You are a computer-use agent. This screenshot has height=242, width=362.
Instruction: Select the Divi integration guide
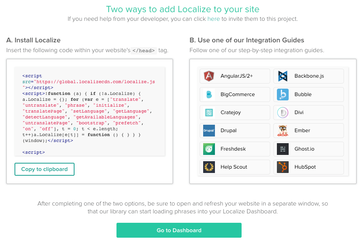click(309, 113)
